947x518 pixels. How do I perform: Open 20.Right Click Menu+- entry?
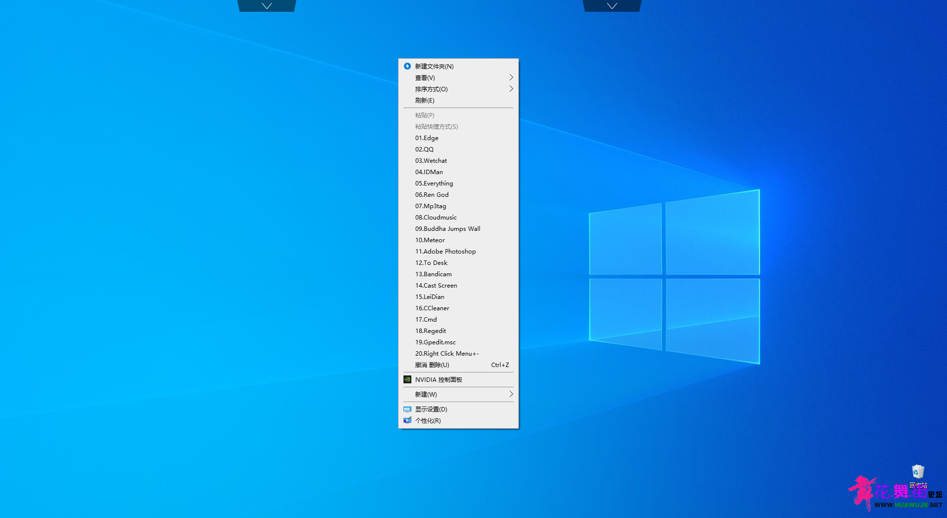(458, 353)
